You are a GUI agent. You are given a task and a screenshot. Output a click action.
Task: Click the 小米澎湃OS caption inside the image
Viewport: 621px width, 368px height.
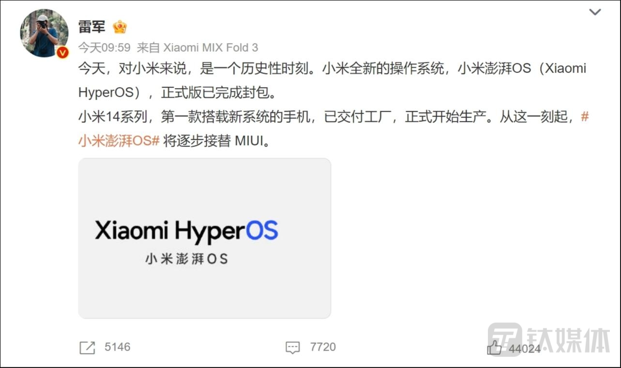[x=186, y=258]
